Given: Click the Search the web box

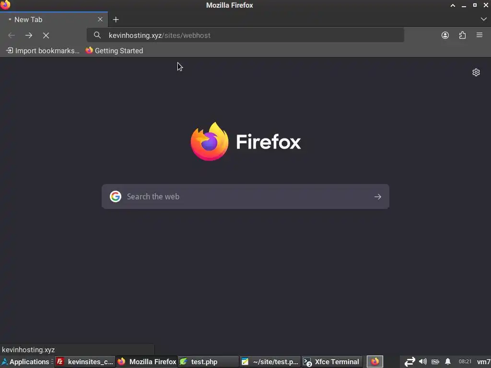Looking at the screenshot, I should click(x=245, y=196).
